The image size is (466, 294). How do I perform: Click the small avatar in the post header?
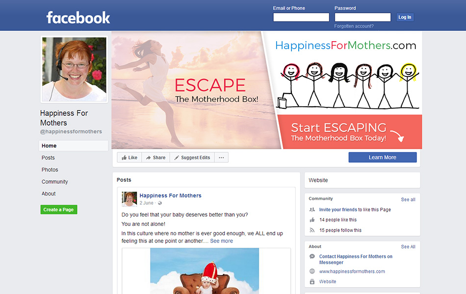(129, 199)
